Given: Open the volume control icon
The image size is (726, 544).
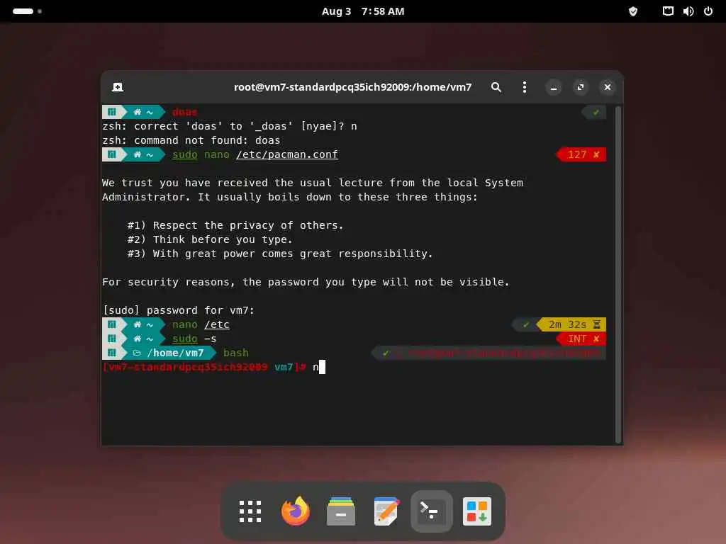Looking at the screenshot, I should coord(688,11).
